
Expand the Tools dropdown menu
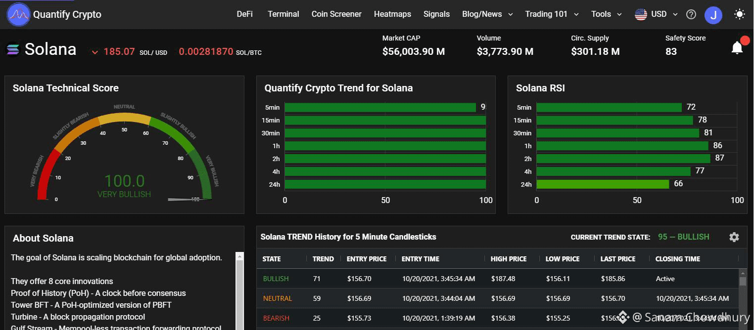tap(606, 14)
